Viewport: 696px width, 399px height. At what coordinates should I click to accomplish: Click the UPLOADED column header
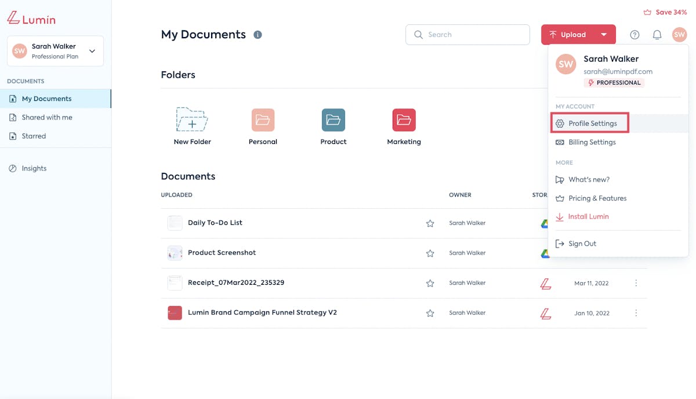[x=176, y=195]
